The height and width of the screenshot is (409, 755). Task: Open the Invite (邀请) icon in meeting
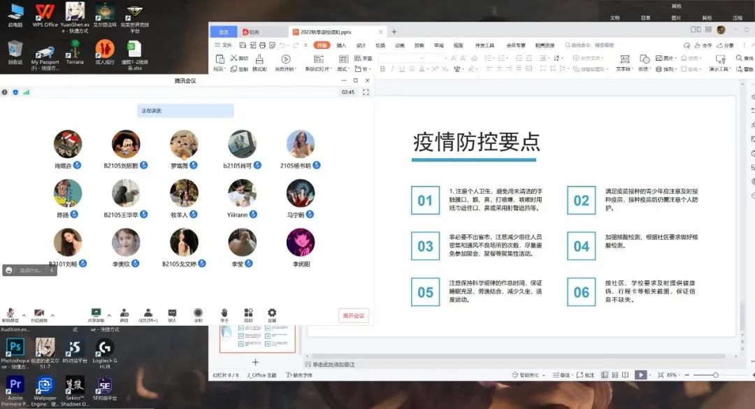coord(124,313)
